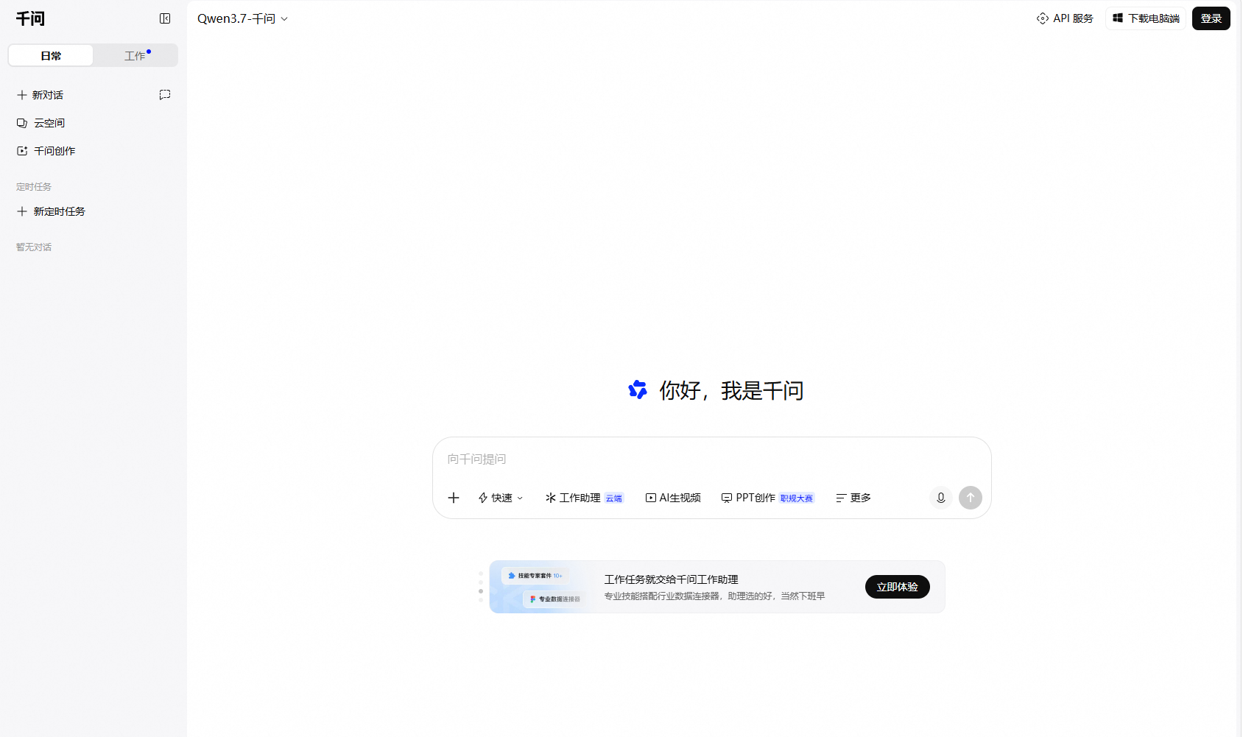Viewport: 1243px width, 737px height.
Task: Collapse the sidebar with panel icon
Action: (165, 18)
